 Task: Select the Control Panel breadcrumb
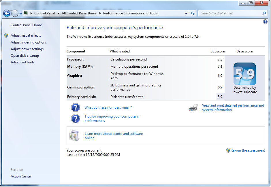(45, 13)
